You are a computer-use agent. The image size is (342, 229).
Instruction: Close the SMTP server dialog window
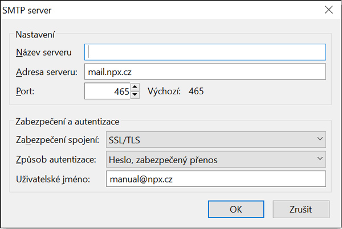(328, 9)
